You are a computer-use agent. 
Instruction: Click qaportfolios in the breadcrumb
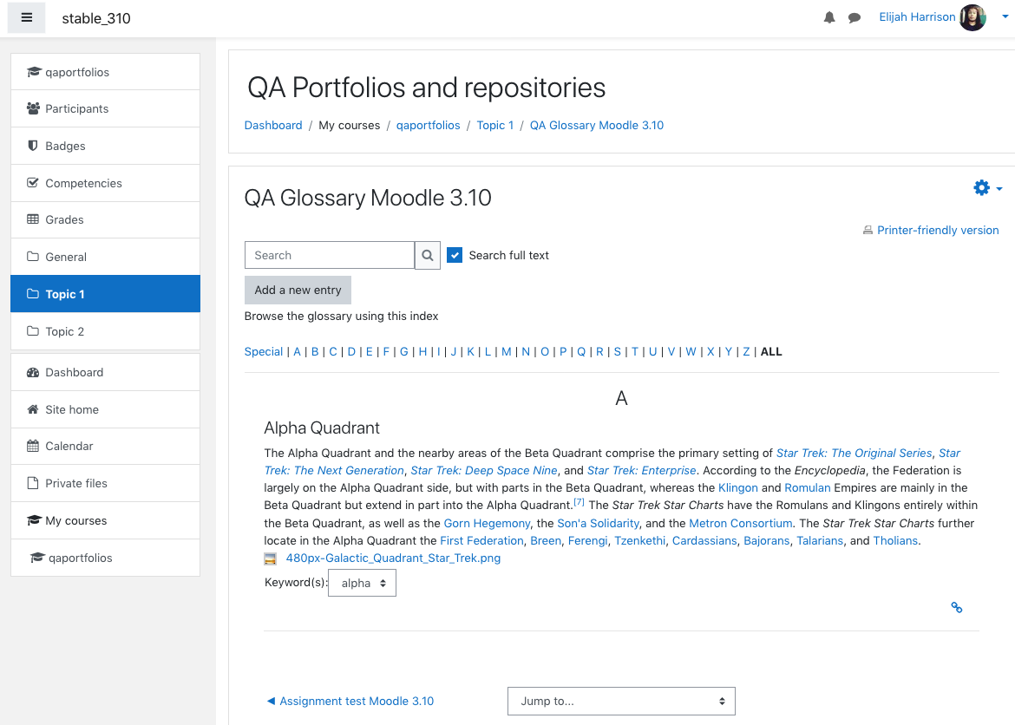pyautogui.click(x=428, y=126)
